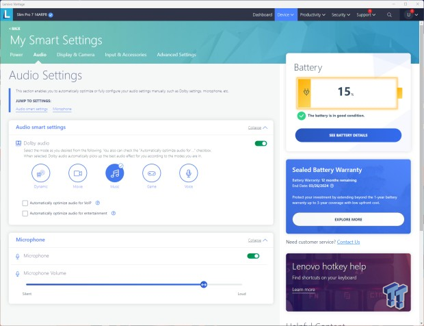The image size is (424, 326).
Task: Open the Support dropdown menu
Action: 366,15
